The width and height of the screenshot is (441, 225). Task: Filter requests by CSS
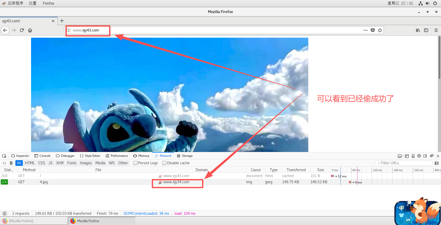(42, 163)
